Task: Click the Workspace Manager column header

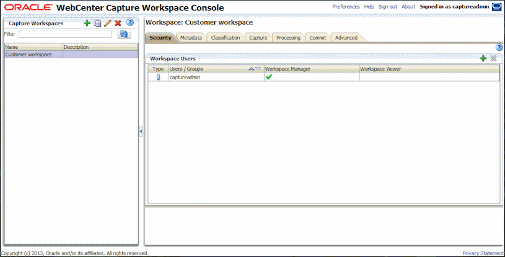Action: pos(312,69)
